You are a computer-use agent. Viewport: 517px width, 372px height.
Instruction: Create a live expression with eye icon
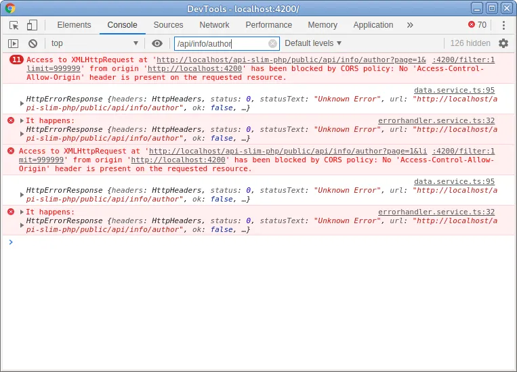point(157,43)
